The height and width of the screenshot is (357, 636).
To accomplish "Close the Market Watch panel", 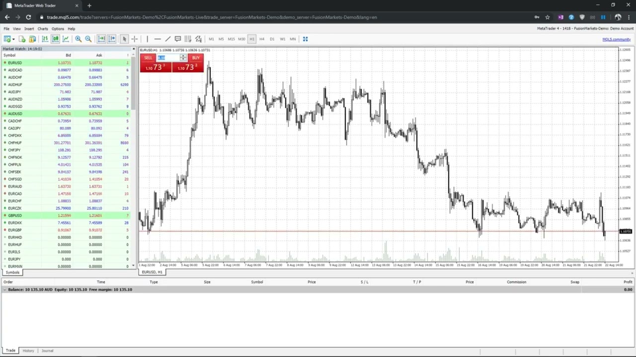I will 133,49.
